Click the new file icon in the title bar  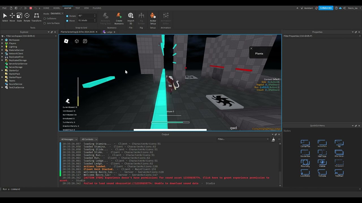pyautogui.click(x=11, y=8)
